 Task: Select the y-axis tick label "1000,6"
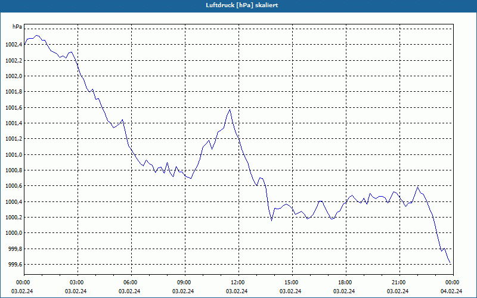click(x=14, y=186)
